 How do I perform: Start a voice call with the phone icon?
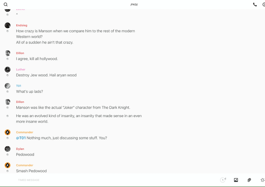pyautogui.click(x=255, y=5)
